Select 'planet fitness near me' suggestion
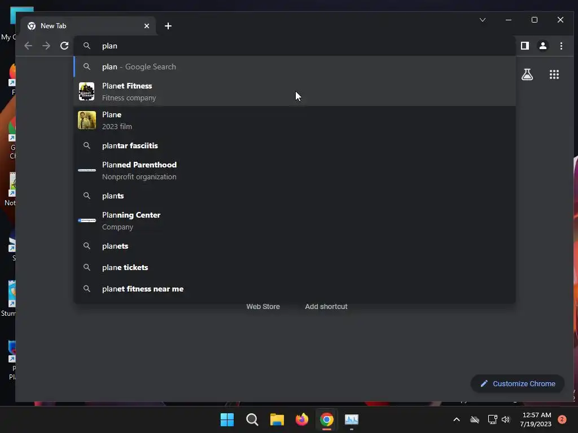 pos(295,289)
